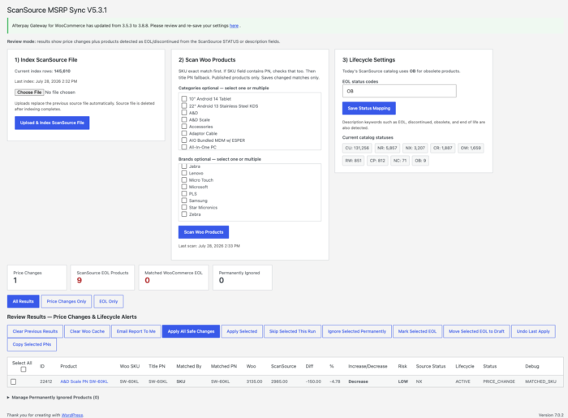The image size is (568, 418).
Task: Check the 10" Android 14 Tablet category
Action: (x=184, y=98)
